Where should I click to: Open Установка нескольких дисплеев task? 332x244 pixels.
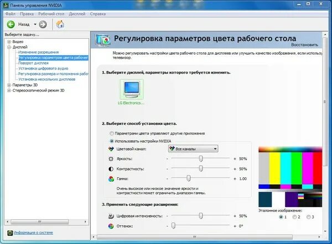47,79
